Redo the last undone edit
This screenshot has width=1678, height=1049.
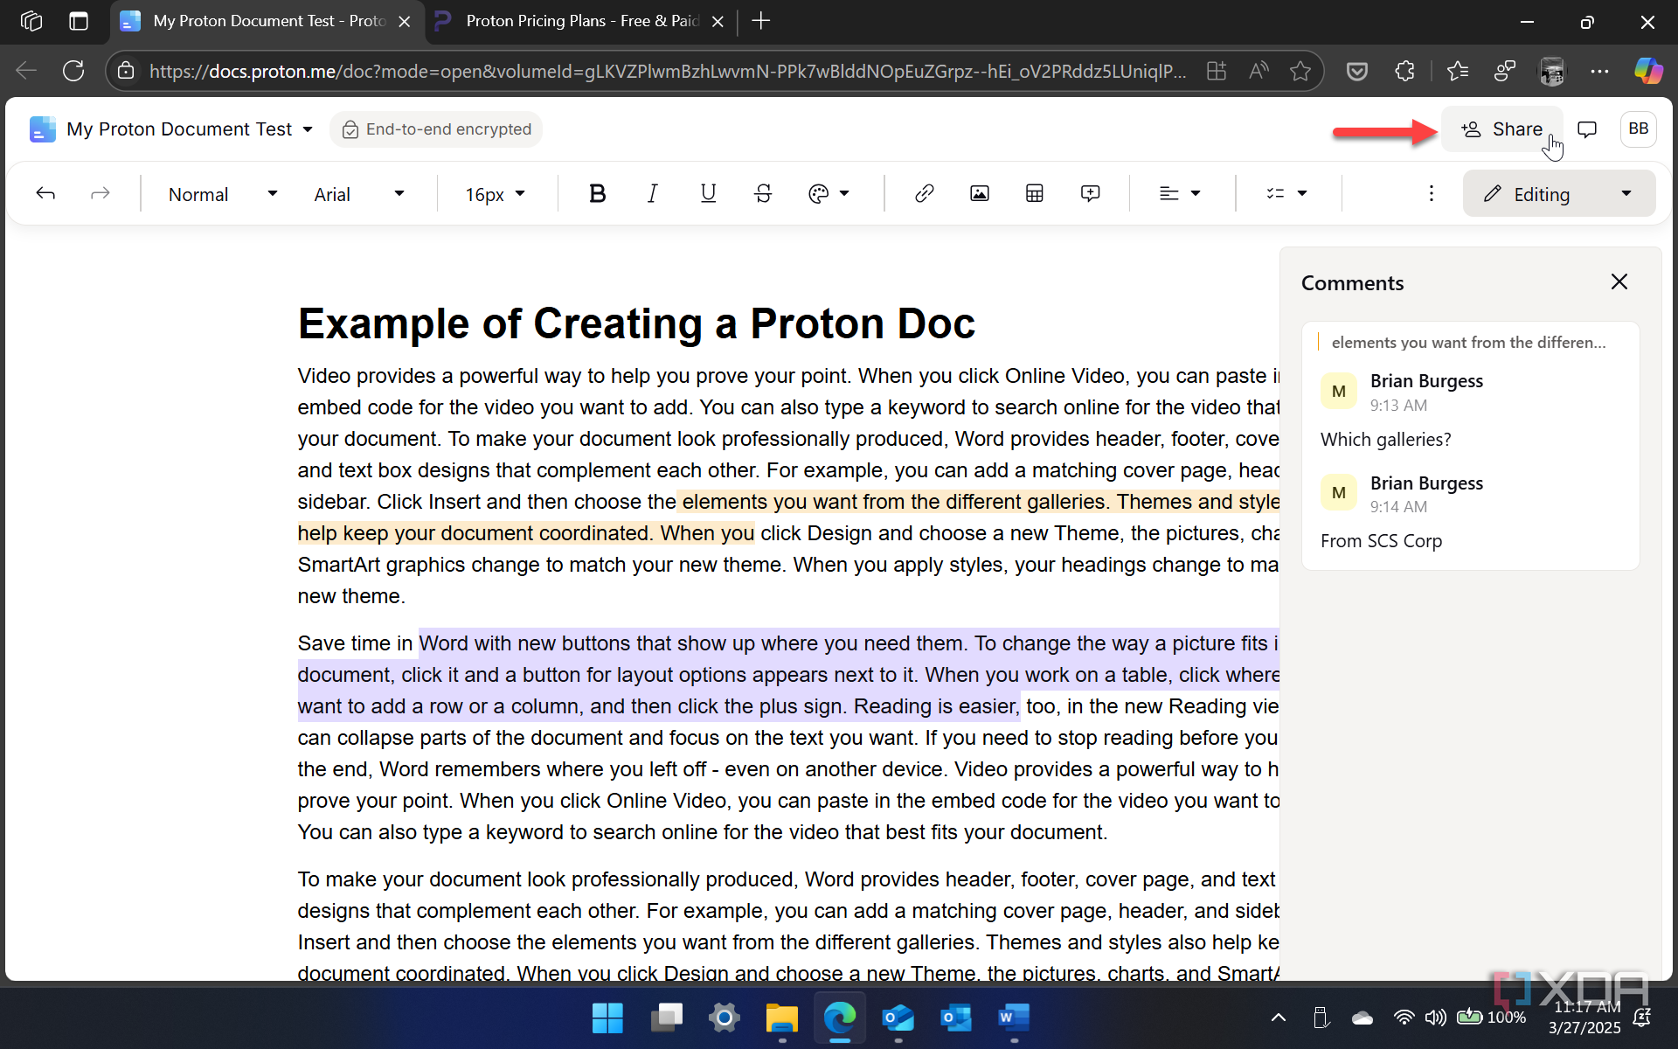pyautogui.click(x=101, y=194)
